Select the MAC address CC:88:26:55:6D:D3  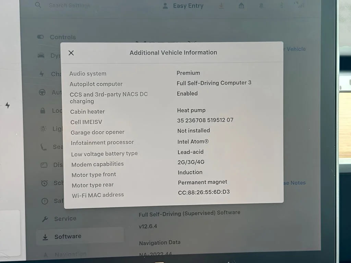coord(204,192)
